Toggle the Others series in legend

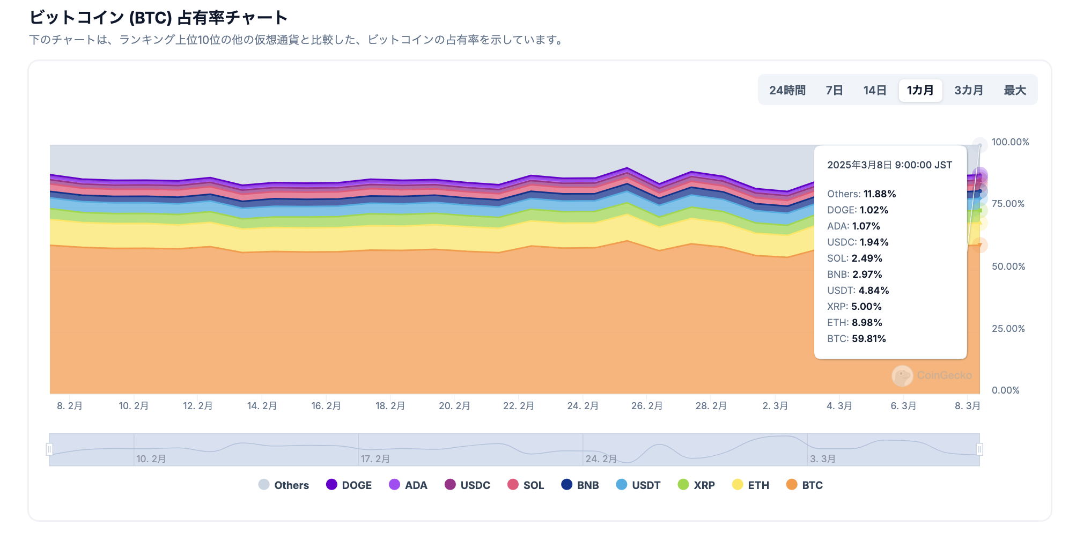[283, 485]
